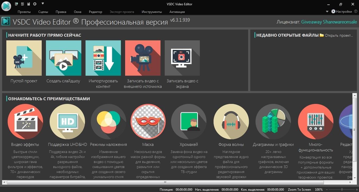Click the save-all quick-access icon
The image size is (359, 192).
point(22,4)
